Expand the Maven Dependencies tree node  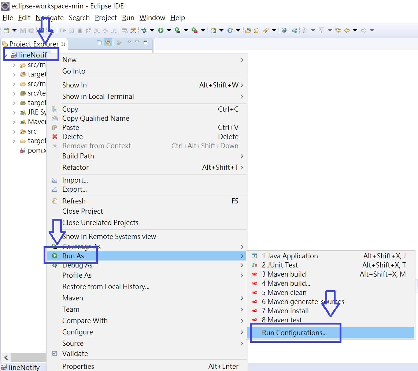14,122
